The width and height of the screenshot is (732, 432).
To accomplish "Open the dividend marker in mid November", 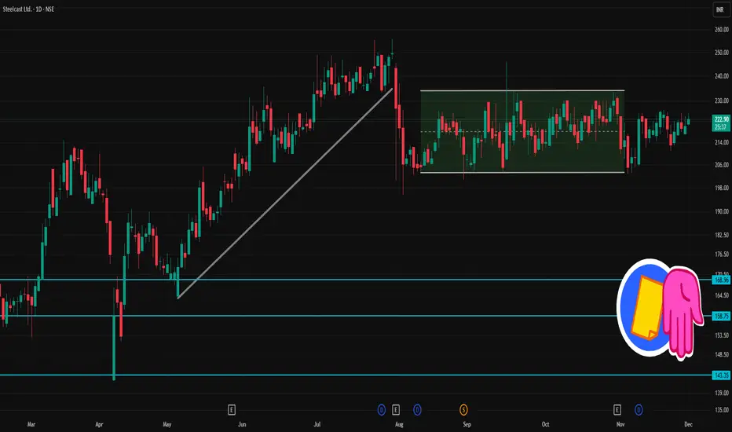I will [639, 410].
